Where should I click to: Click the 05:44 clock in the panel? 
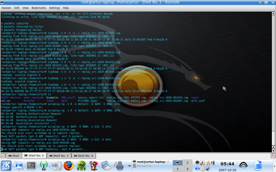(x=227, y=164)
